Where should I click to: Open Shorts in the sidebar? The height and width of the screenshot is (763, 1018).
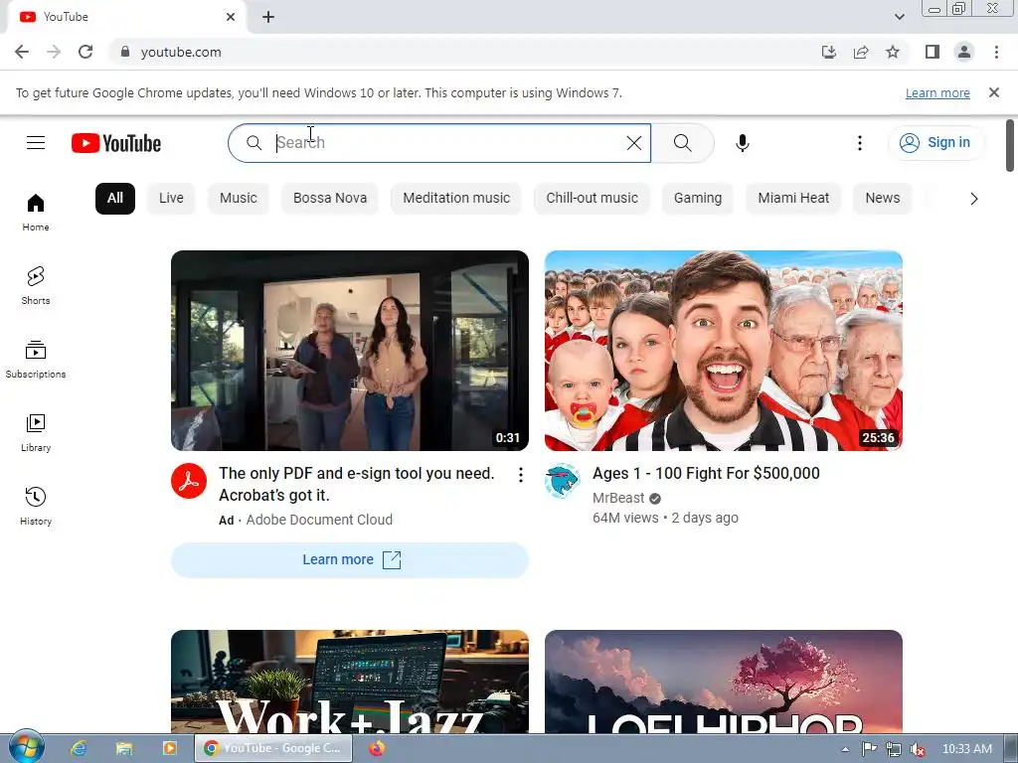[36, 286]
